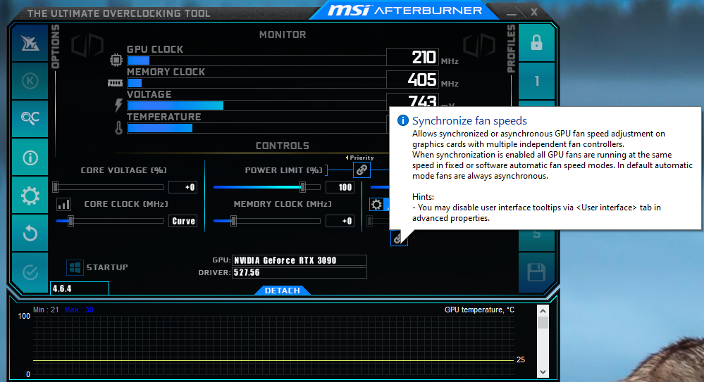Select the NVIDIA GeForce RTX 3090 GPU field
The image size is (704, 382).
point(299,260)
